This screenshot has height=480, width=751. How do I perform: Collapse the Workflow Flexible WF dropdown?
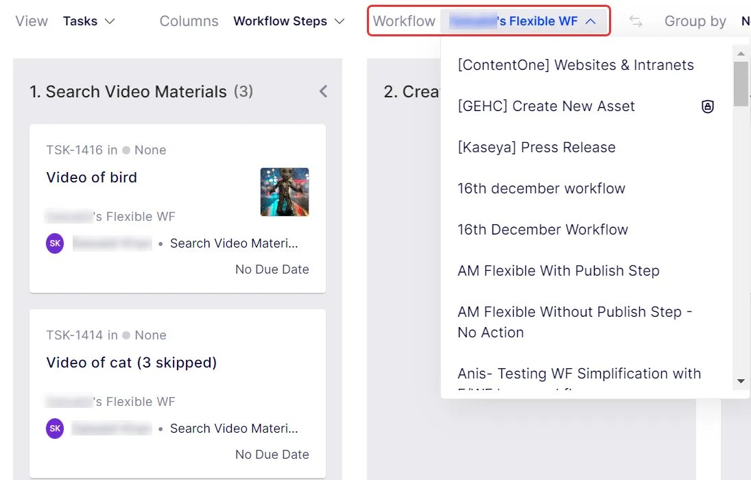tap(524, 21)
